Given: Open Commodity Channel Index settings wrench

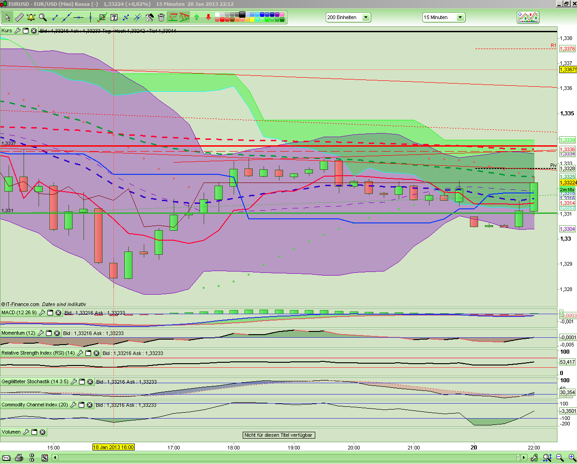Looking at the screenshot, I should [73, 405].
